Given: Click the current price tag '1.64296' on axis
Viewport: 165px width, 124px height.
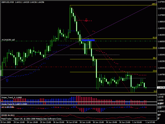Looking at the screenshot, I should click(161, 88).
